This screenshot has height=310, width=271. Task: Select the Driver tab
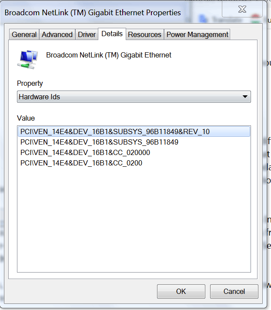87,34
